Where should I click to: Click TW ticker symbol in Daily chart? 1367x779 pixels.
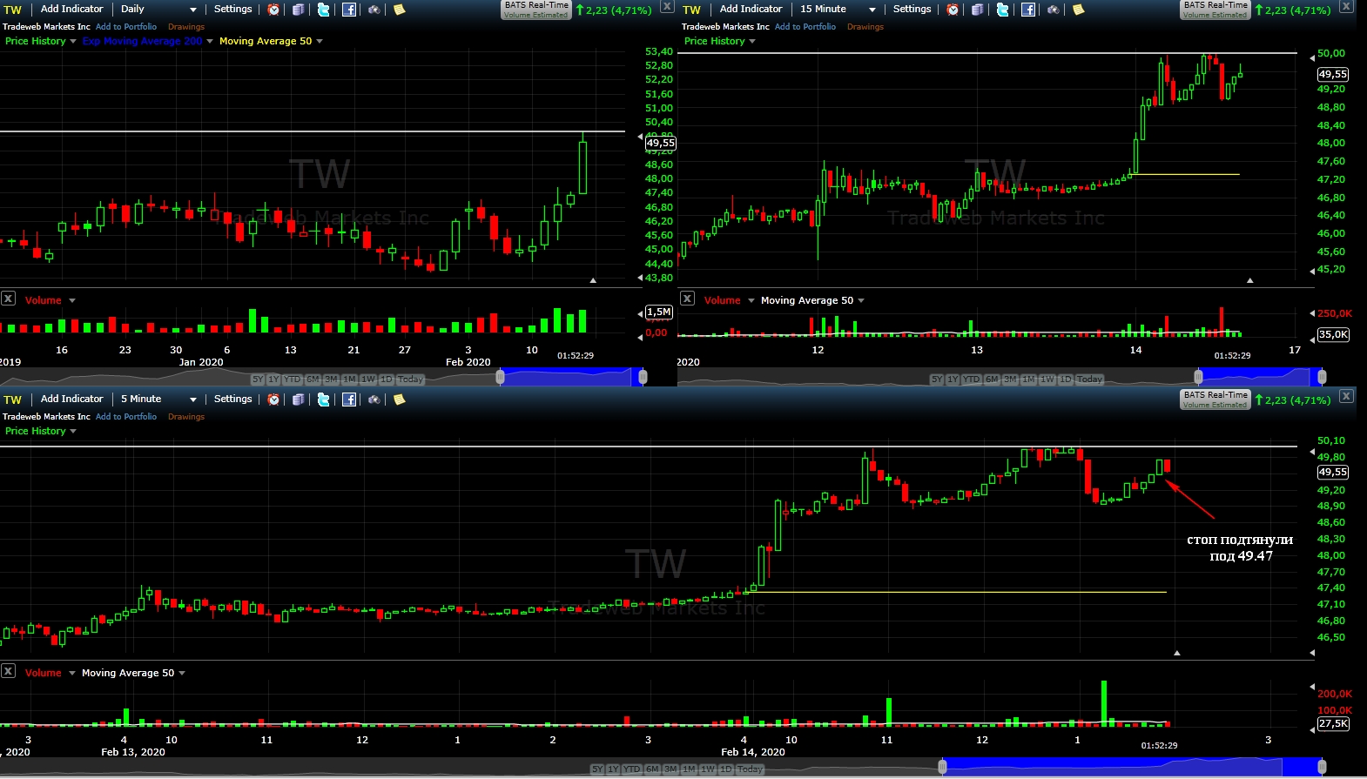[x=12, y=10]
